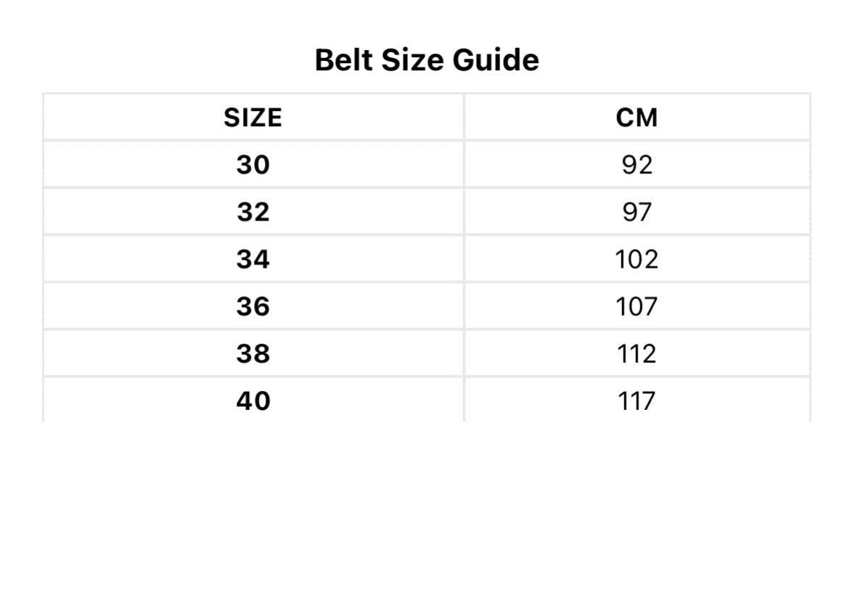Click the word "Guide" in the title
This screenshot has width=855, height=600.
[496, 59]
